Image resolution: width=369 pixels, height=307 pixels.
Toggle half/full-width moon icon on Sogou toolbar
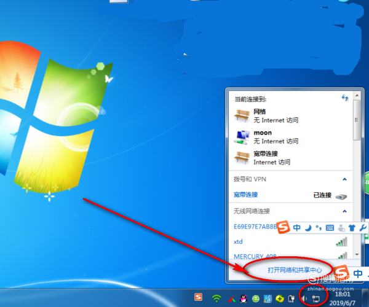pos(308,228)
